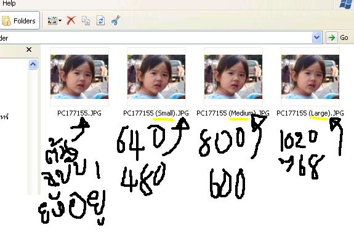Click inside the address bar field
Viewport: 354px width, 236px height.
[156, 37]
